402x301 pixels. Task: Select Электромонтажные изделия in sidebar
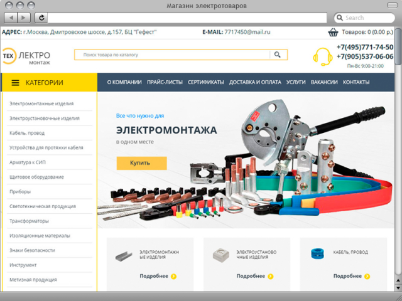[41, 103]
